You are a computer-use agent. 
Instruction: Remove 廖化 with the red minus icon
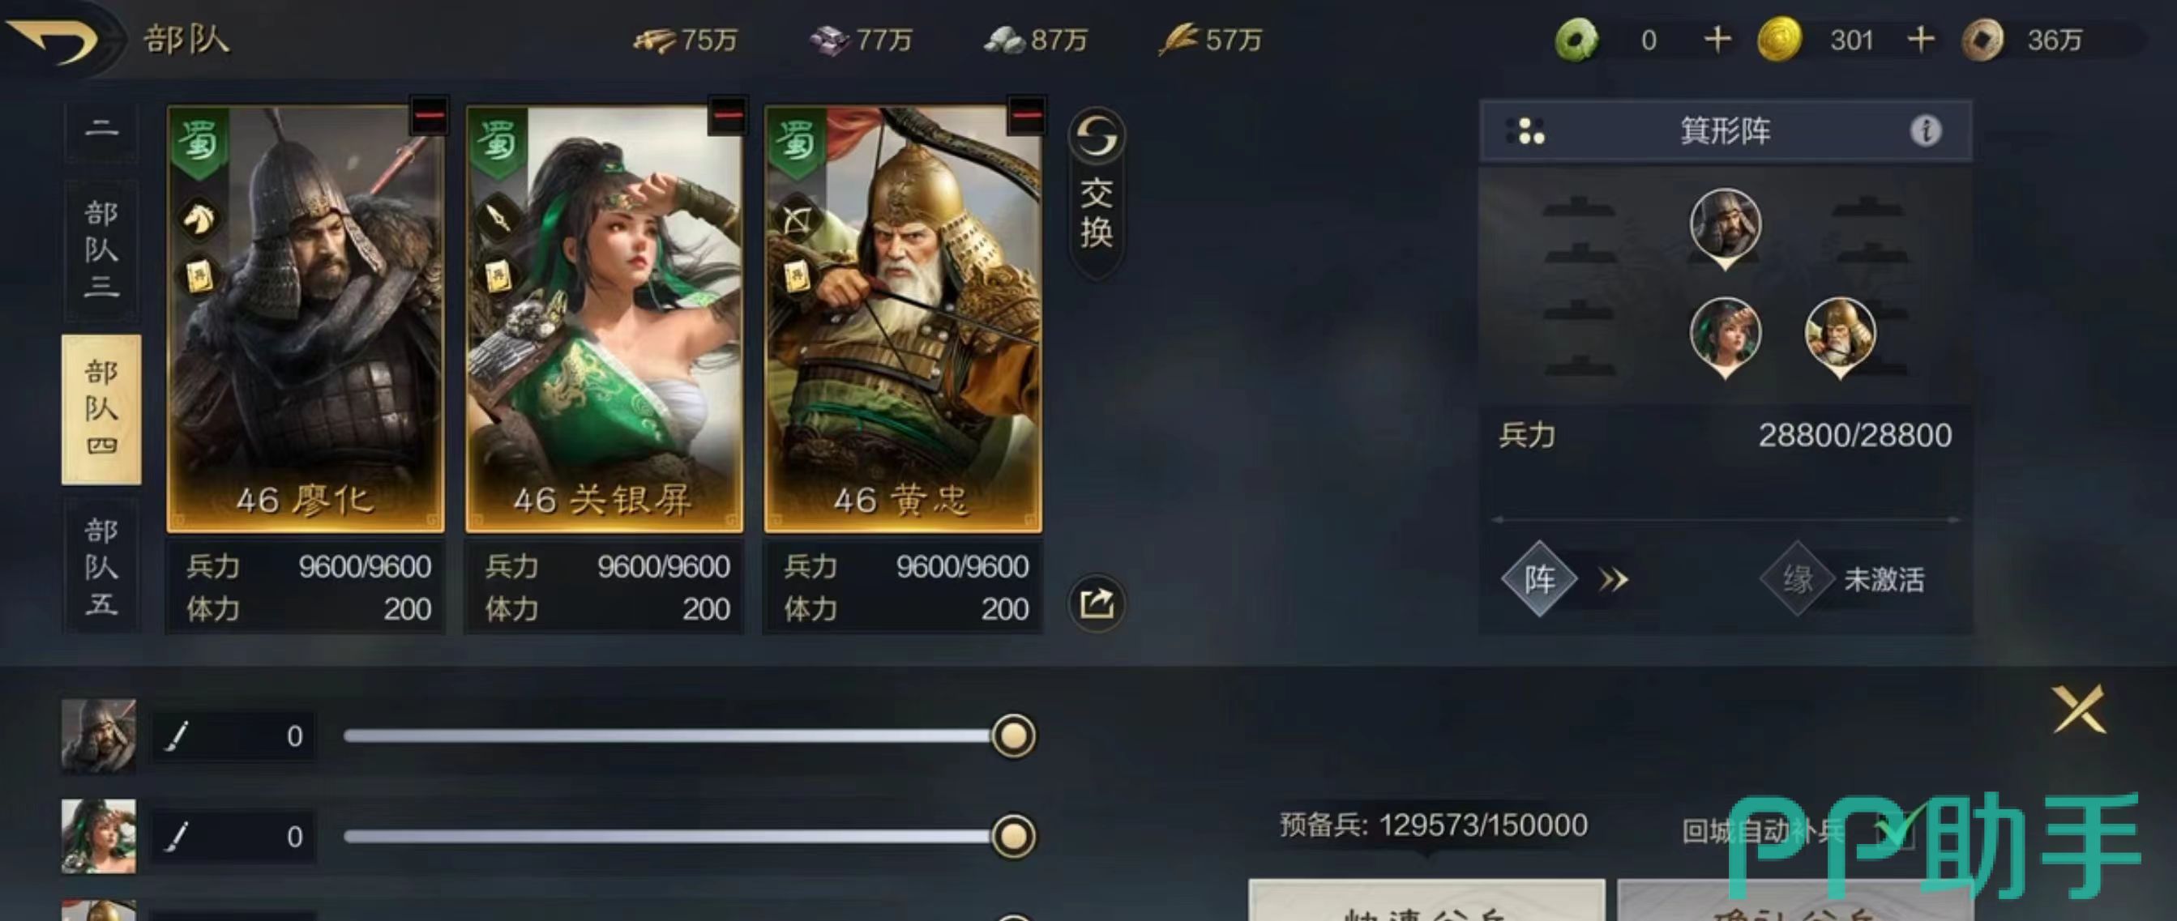point(430,116)
